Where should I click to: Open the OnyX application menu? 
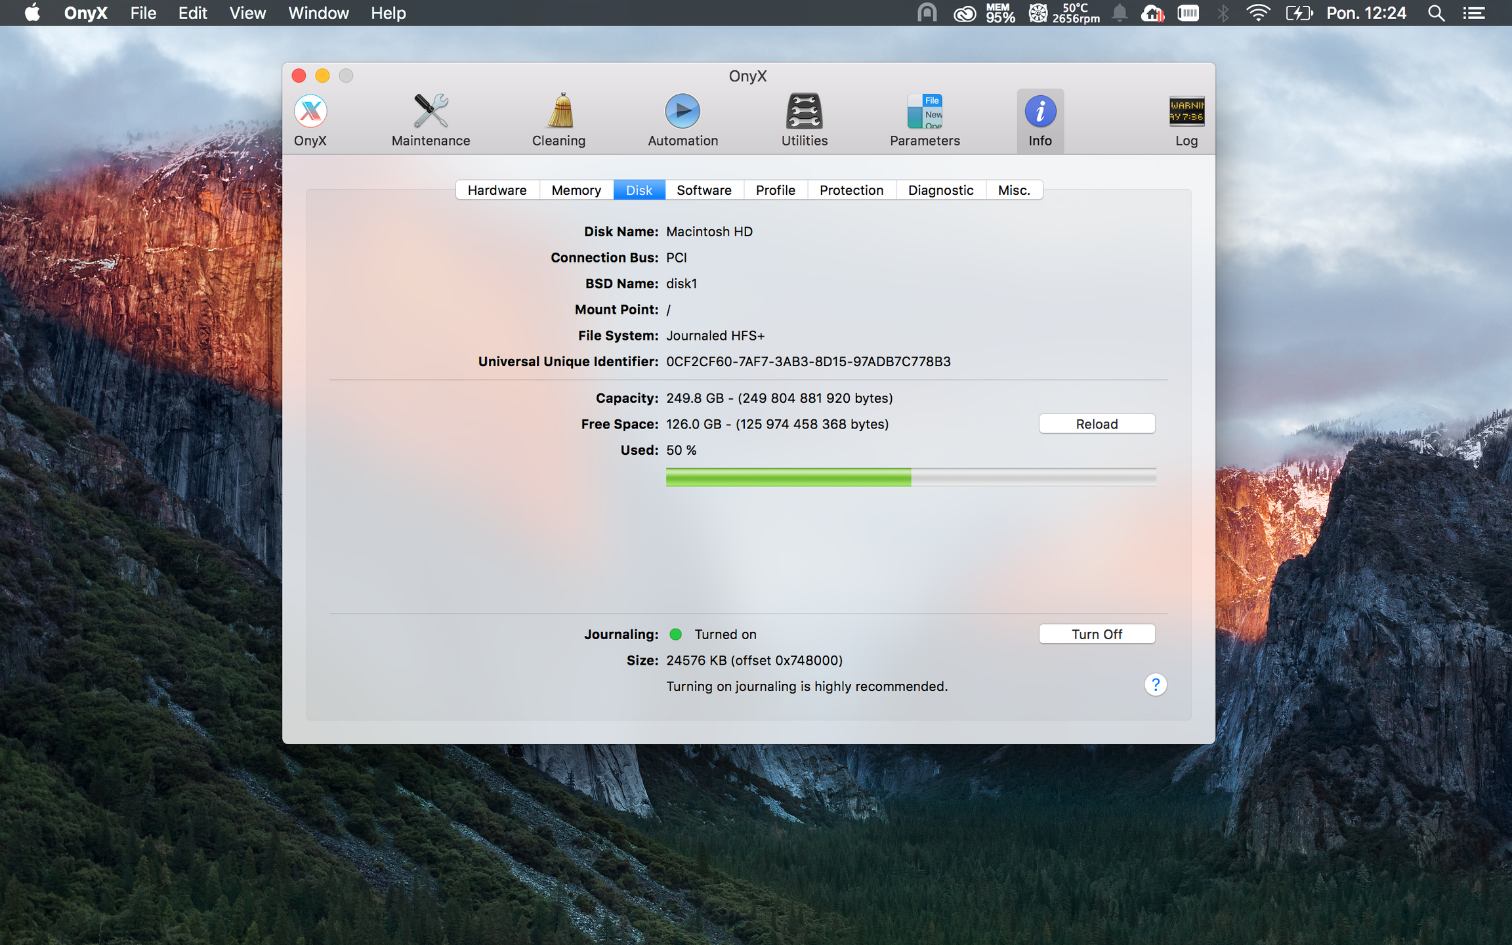click(85, 13)
